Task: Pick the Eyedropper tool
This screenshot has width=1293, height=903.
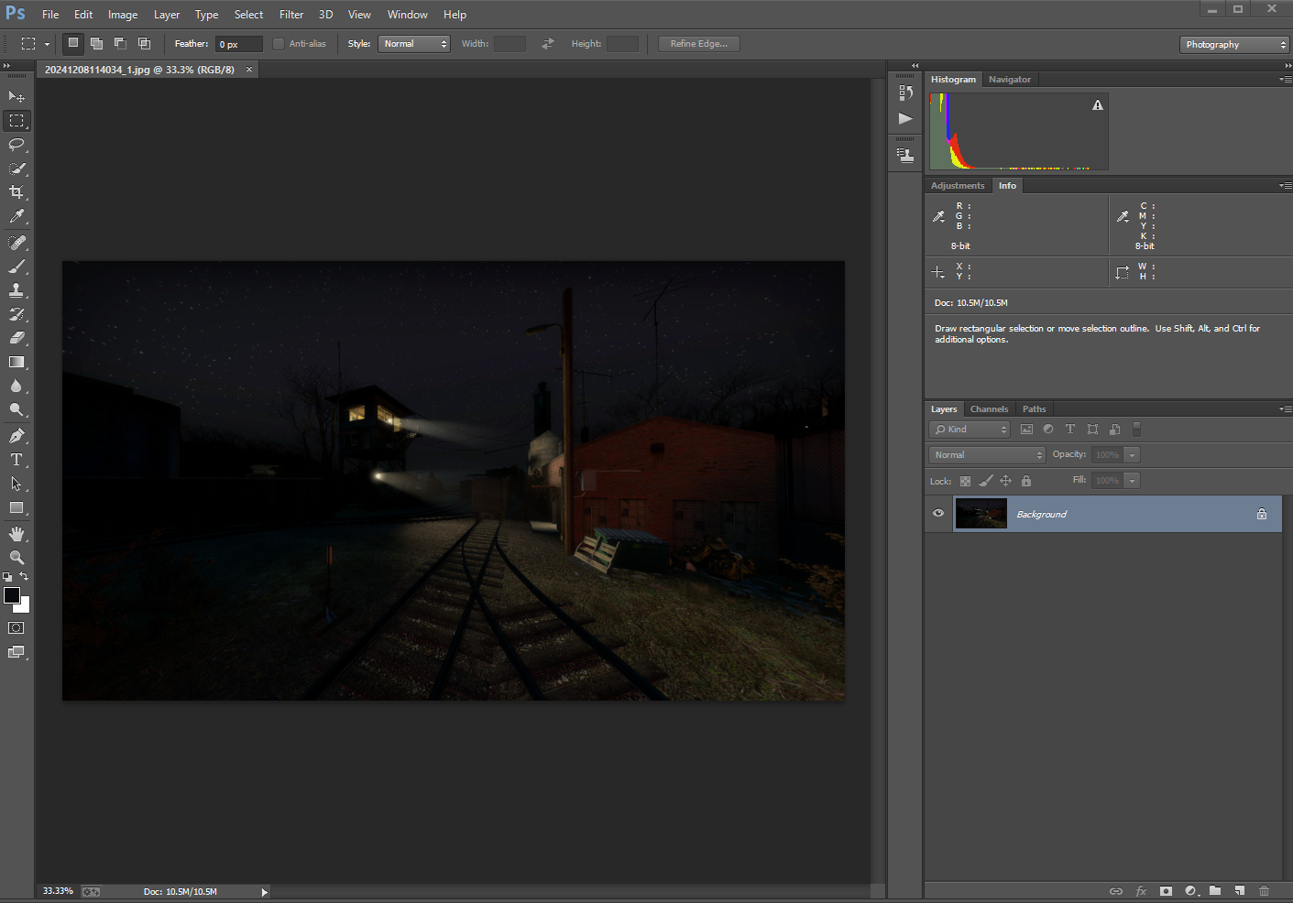Action: click(x=16, y=216)
